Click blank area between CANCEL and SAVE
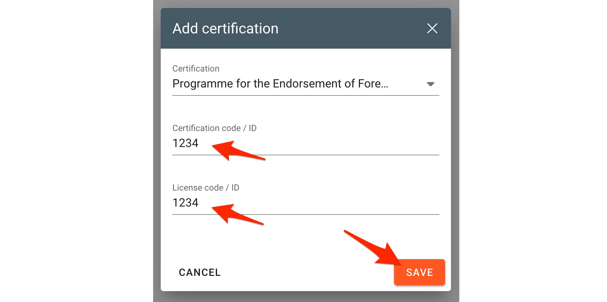The height and width of the screenshot is (302, 607). pos(305,272)
